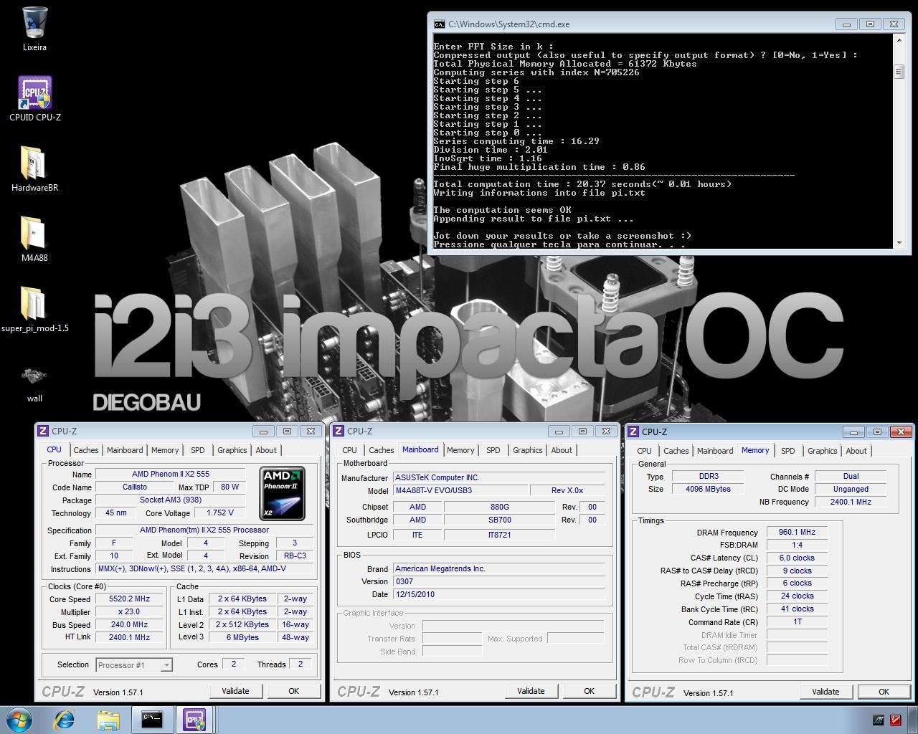Click the dark tray icon in notification area

tap(879, 720)
